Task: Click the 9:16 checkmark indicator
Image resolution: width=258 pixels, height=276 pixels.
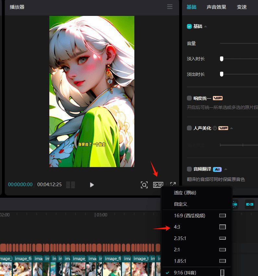Action: click(167, 273)
